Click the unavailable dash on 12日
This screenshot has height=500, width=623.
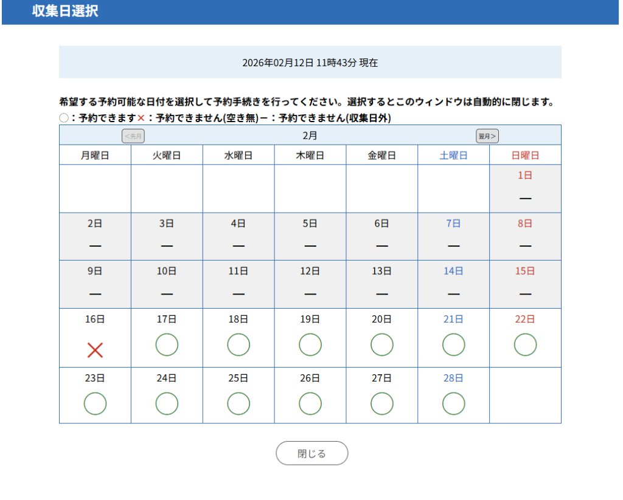[x=310, y=294]
